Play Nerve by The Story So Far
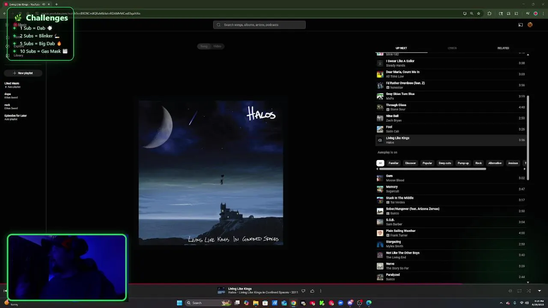The width and height of the screenshot is (548, 308). pos(450,266)
